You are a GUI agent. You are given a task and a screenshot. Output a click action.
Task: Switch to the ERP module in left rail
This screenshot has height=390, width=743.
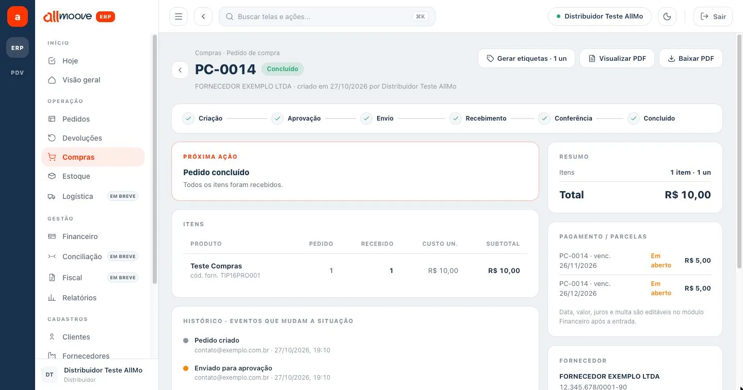point(18,48)
